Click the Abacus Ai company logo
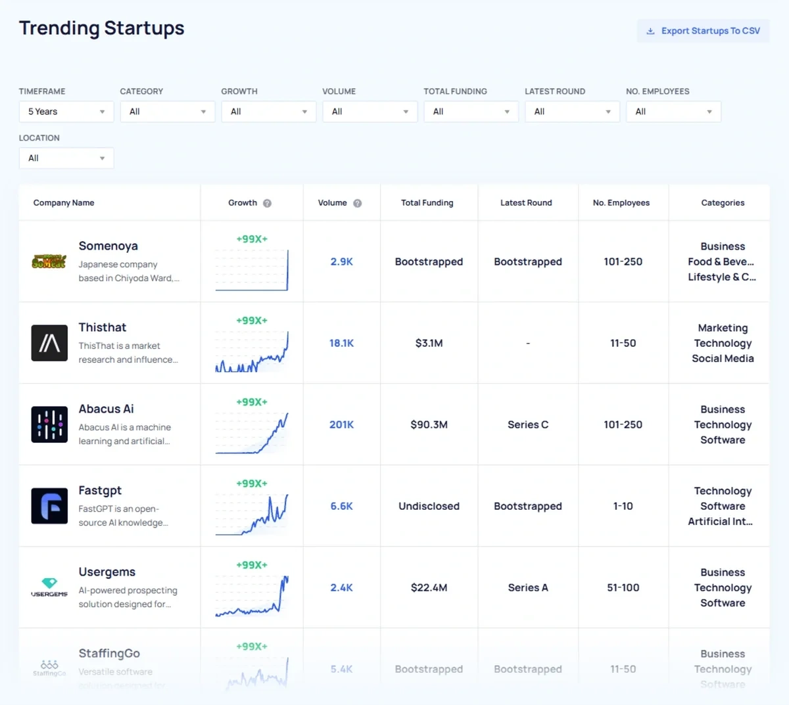The height and width of the screenshot is (705, 789). [x=49, y=424]
